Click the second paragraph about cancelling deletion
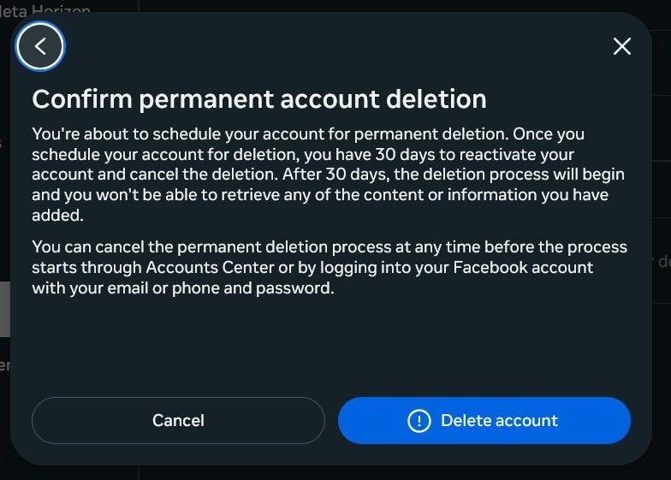 [328, 267]
